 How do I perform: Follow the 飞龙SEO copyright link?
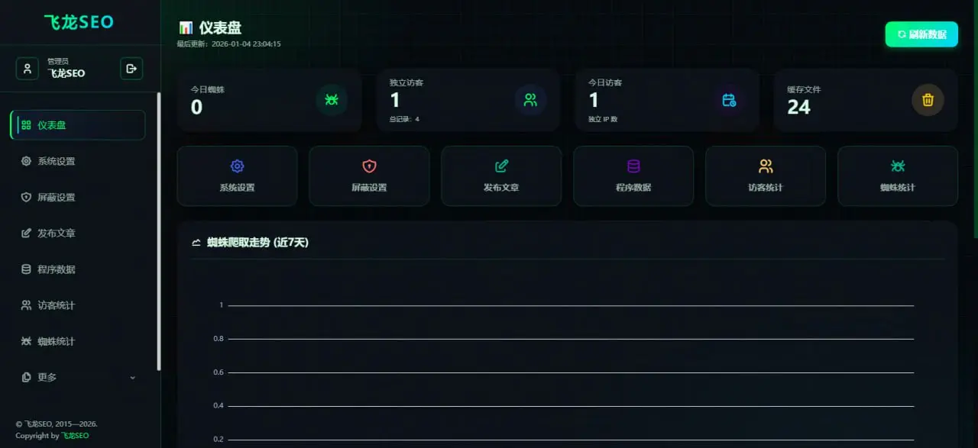pos(75,436)
